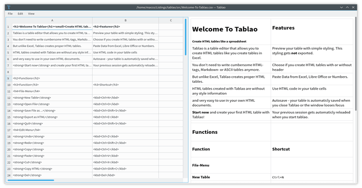This screenshot has width=362, height=188.
Task: Open the Edit menu
Action: [20, 14]
